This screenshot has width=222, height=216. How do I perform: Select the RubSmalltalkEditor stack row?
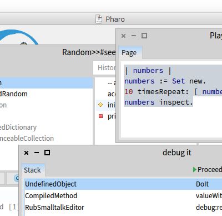click(123, 207)
